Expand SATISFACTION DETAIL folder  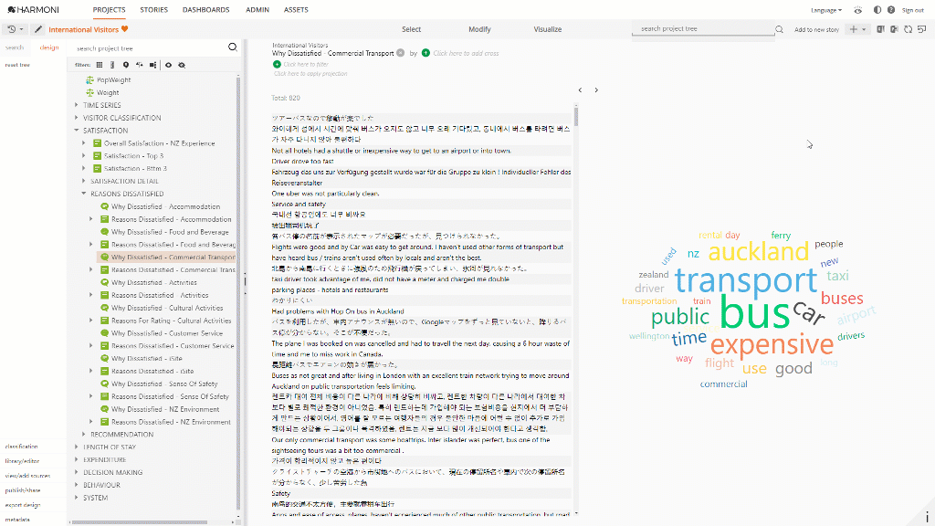click(84, 181)
